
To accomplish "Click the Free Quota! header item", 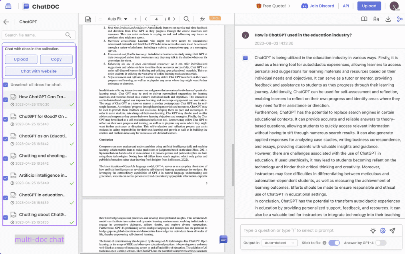I will click(x=274, y=6).
